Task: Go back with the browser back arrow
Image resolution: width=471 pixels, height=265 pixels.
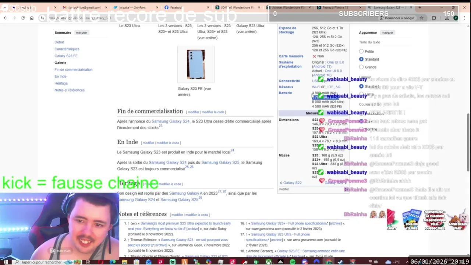Action: click(x=5, y=18)
